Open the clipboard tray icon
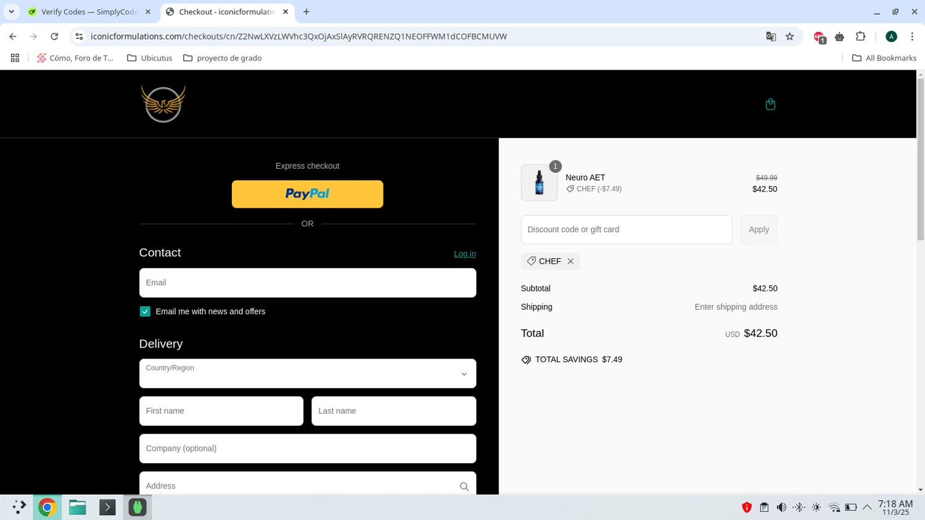Viewport: 925px width, 520px height. (x=764, y=508)
